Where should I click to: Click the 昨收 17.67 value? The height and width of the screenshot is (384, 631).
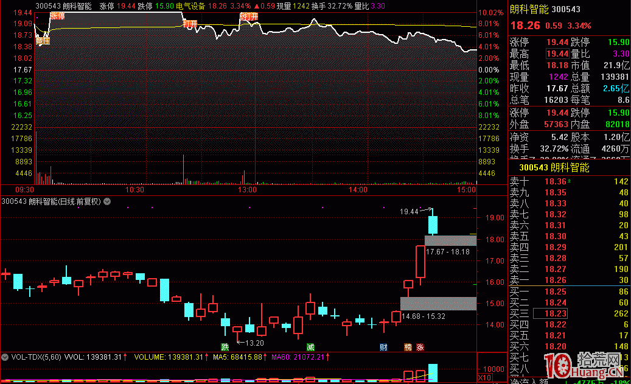pos(557,88)
